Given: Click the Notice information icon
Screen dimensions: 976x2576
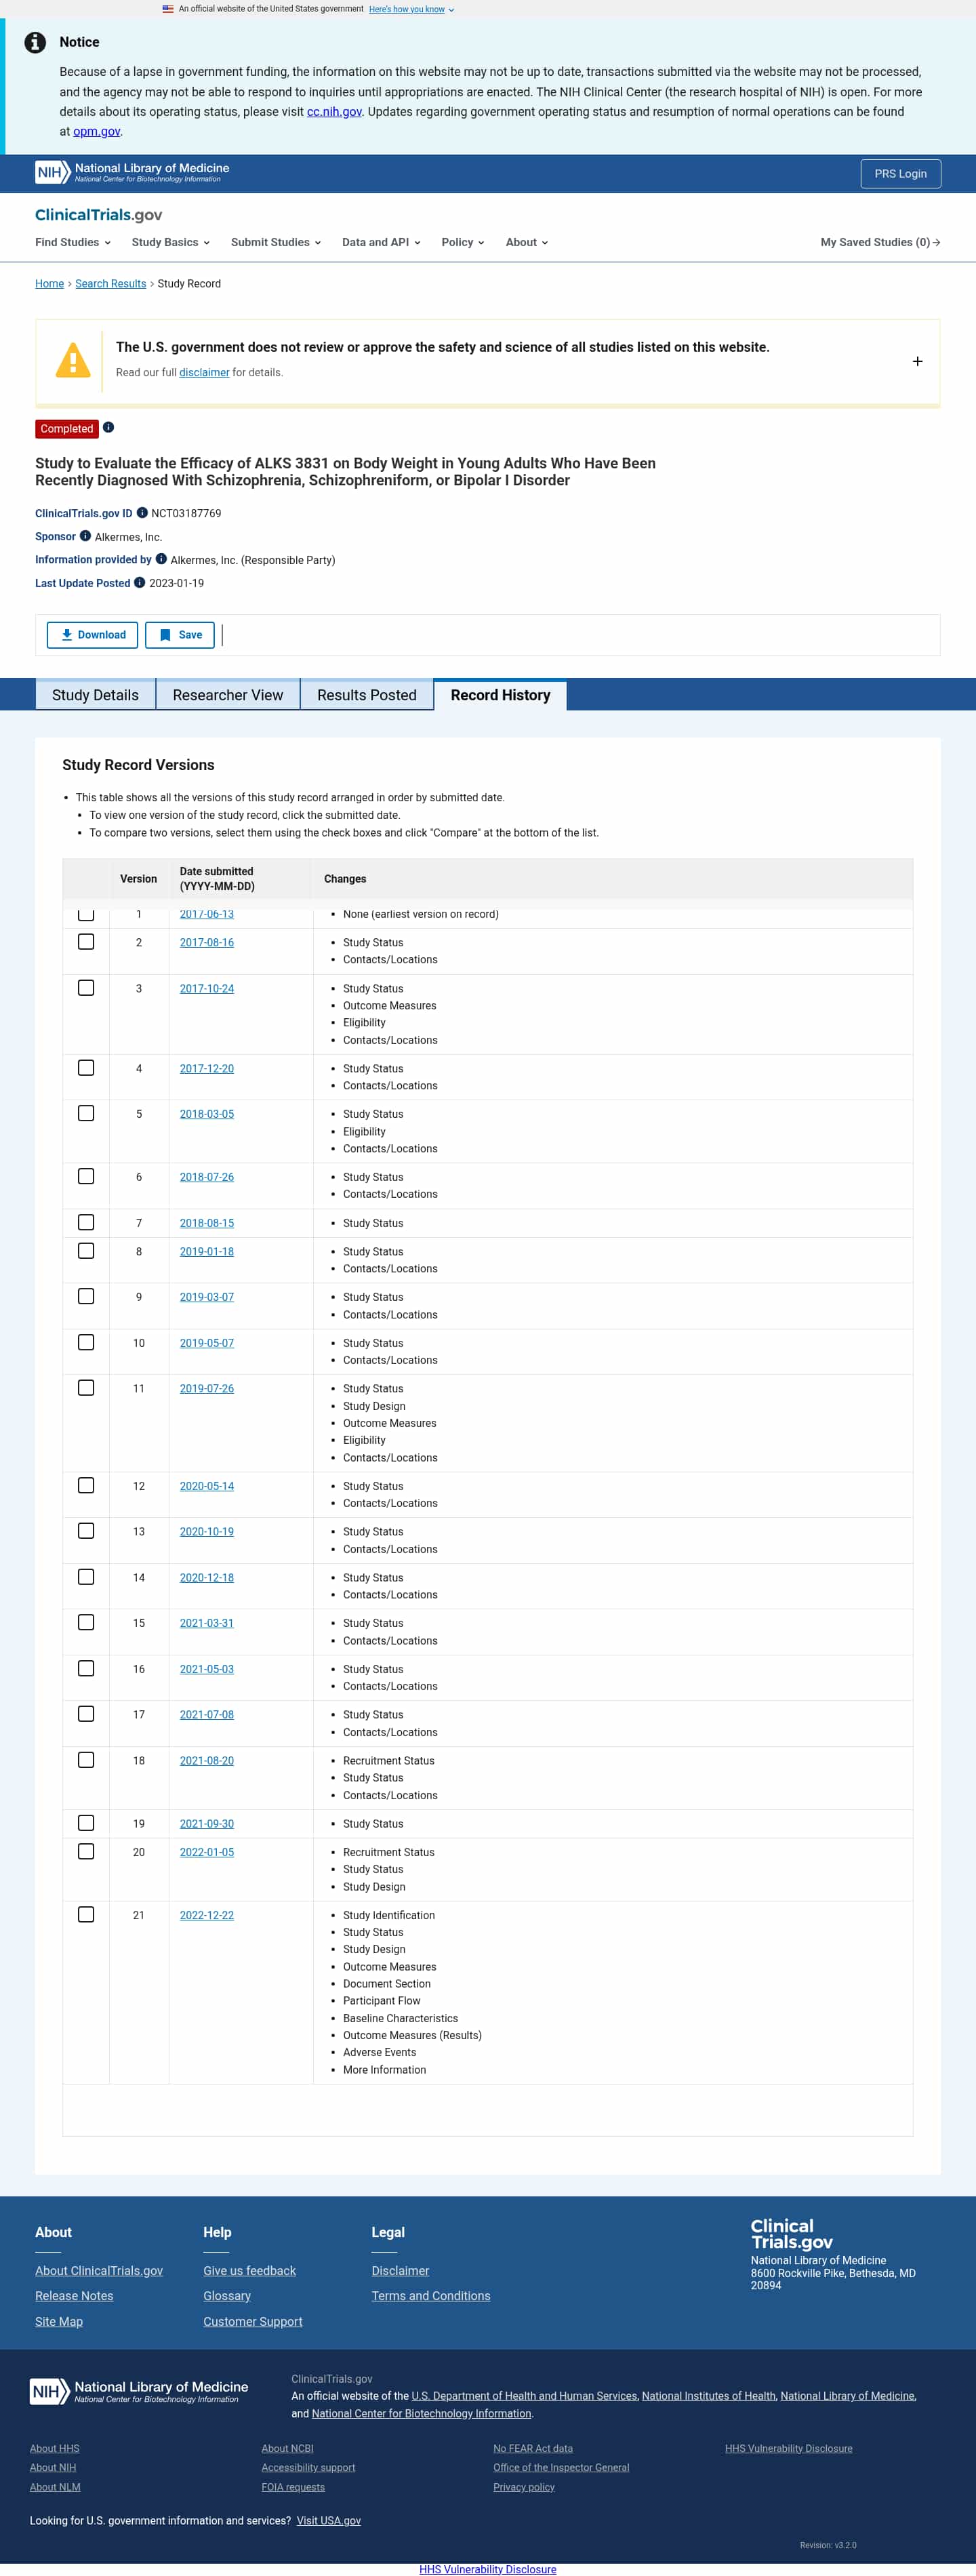Looking at the screenshot, I should pos(35,43).
